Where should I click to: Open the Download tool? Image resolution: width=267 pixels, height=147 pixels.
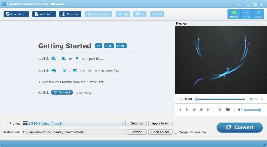click(x=70, y=14)
